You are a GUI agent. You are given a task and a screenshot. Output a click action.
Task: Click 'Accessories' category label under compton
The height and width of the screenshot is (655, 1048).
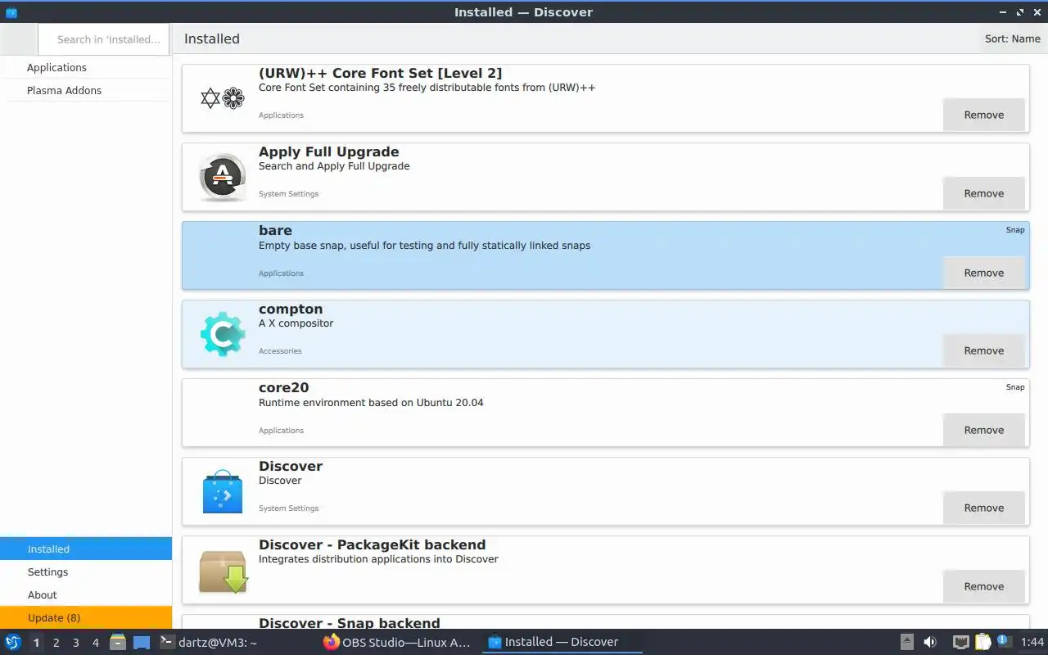coord(280,351)
